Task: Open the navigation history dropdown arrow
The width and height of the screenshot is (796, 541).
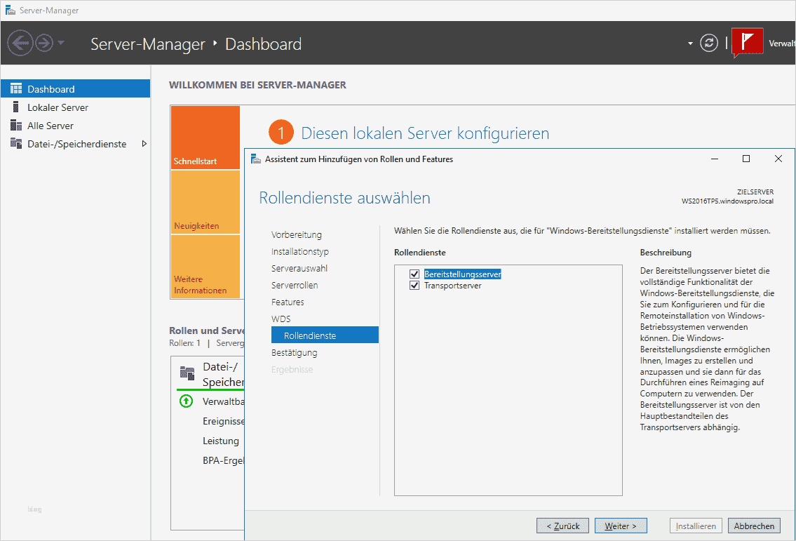Action: (61, 44)
